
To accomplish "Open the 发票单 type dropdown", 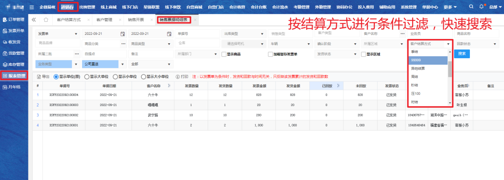I will click(x=58, y=33).
